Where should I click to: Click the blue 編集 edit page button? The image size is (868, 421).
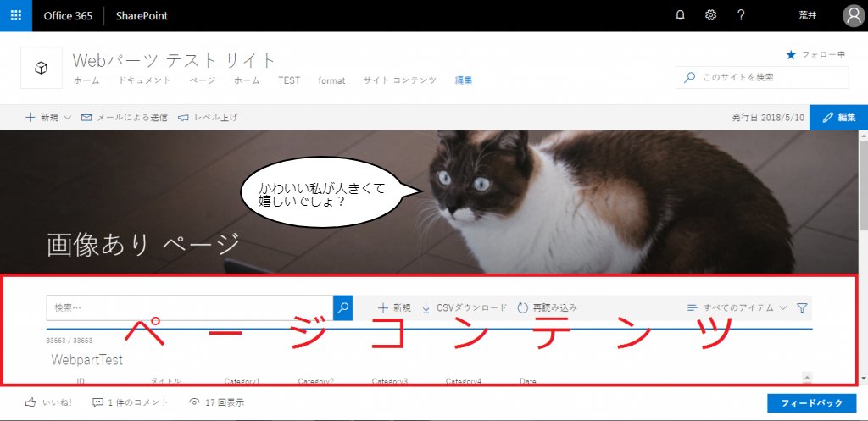tap(838, 117)
